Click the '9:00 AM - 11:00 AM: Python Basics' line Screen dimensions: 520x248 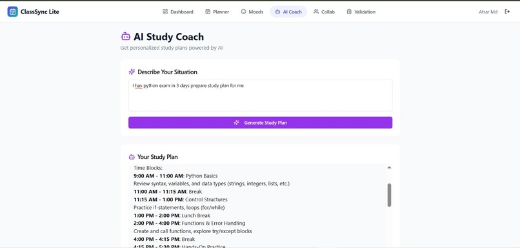click(x=175, y=176)
